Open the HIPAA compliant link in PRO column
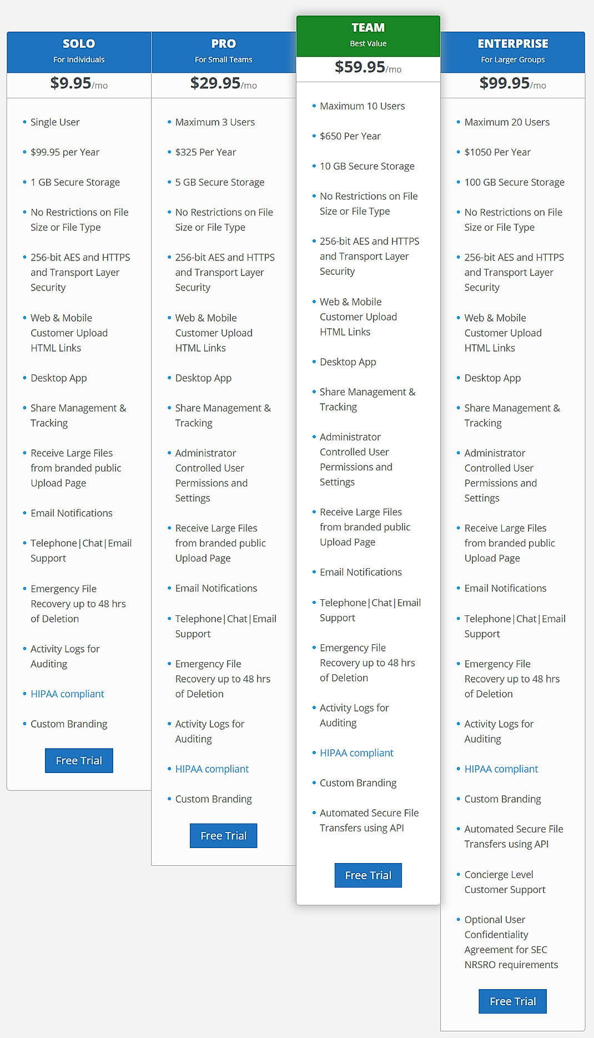Screen dimensions: 594x1038 [212, 769]
